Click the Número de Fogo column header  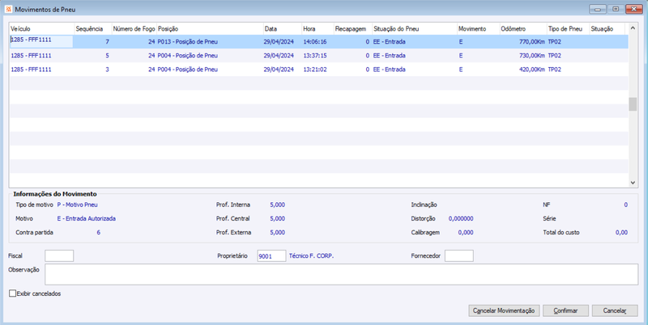(x=134, y=29)
